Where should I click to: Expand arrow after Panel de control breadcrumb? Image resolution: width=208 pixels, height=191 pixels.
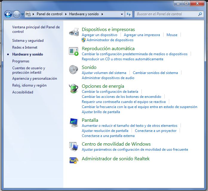pyautogui.click(x=66, y=14)
